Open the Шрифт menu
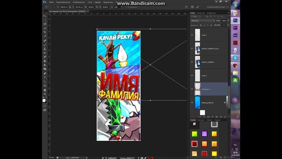 tap(98, 2)
